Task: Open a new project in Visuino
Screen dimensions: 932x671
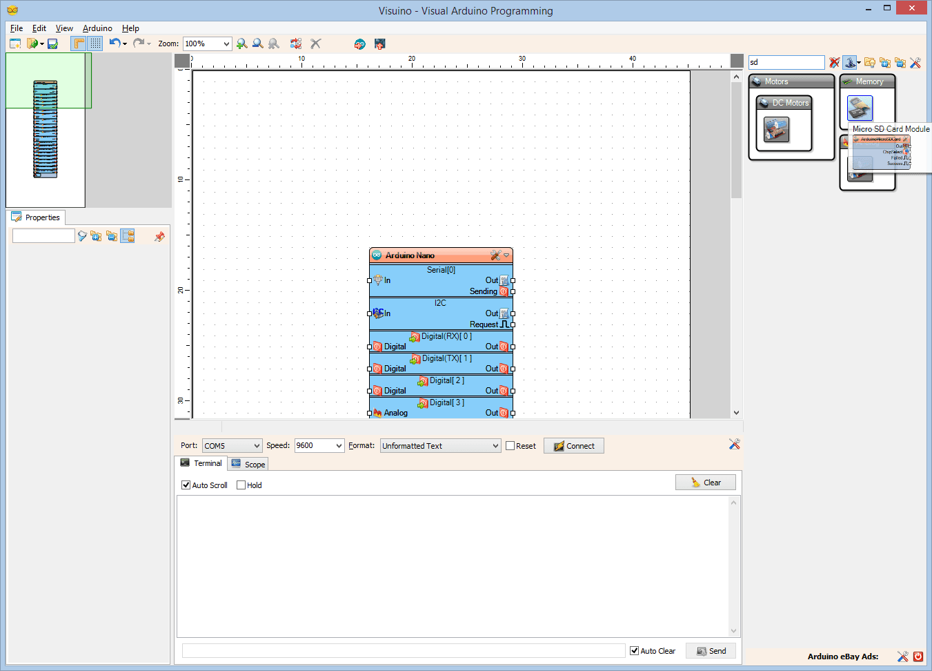Action: 15,43
